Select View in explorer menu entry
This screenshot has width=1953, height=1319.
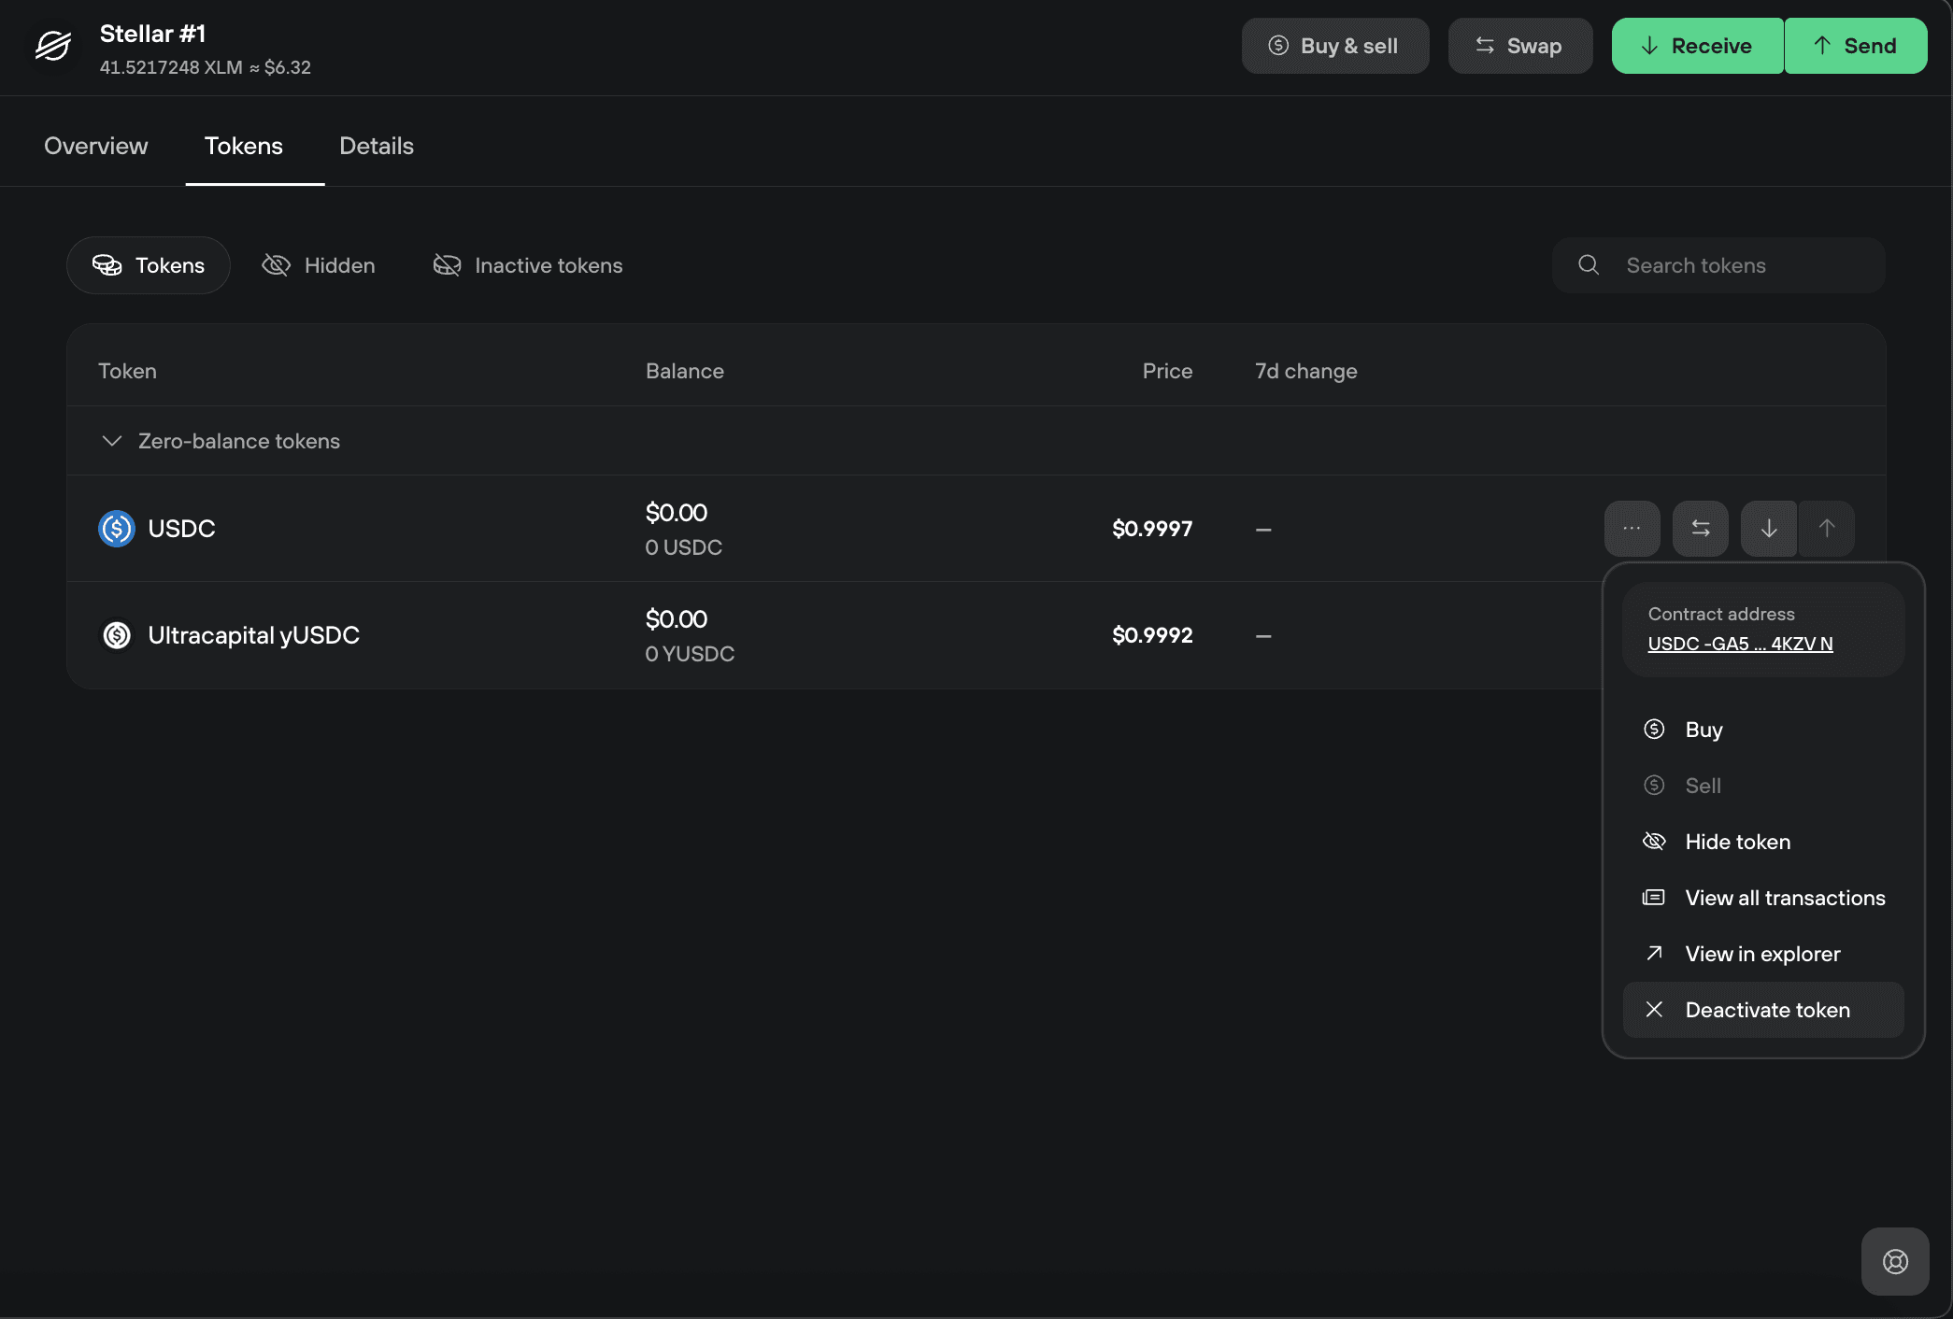coord(1763,954)
